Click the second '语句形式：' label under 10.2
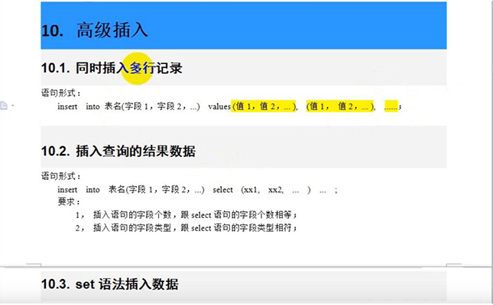This screenshot has height=305, width=493. click(61, 176)
